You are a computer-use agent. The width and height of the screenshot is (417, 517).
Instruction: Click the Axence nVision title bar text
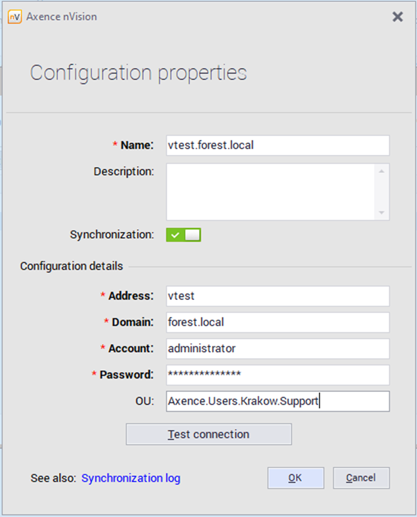click(62, 17)
